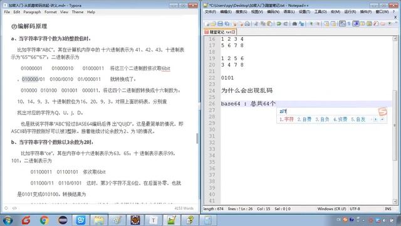401x226 pixels.
Task: Click the Sogou logo on IME candidate bar
Action: pyautogui.click(x=383, y=112)
